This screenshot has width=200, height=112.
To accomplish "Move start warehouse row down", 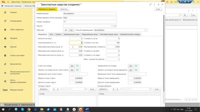I will (57, 89).
